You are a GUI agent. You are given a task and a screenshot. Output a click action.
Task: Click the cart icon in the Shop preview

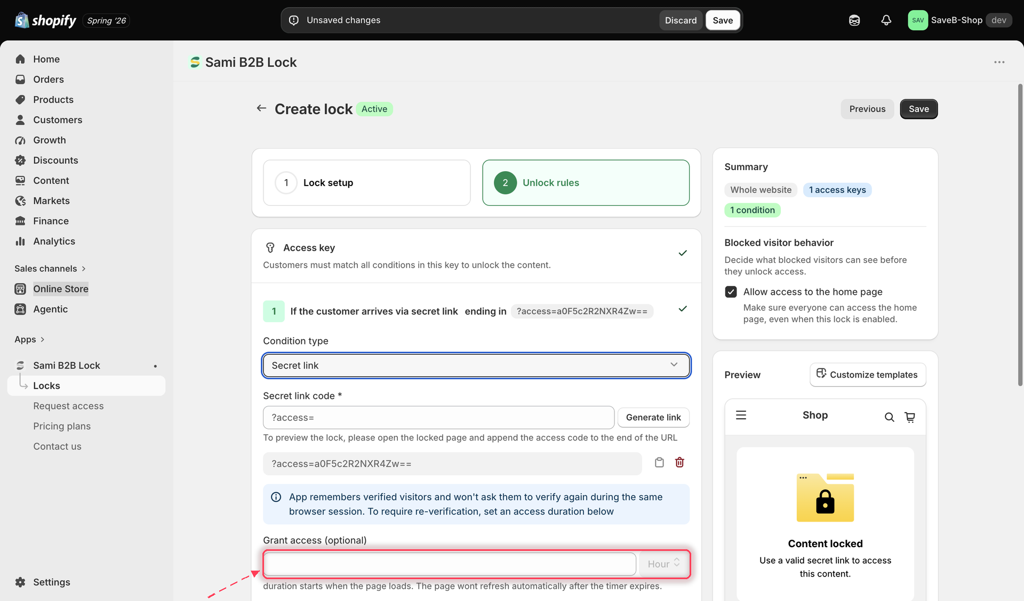(x=910, y=417)
